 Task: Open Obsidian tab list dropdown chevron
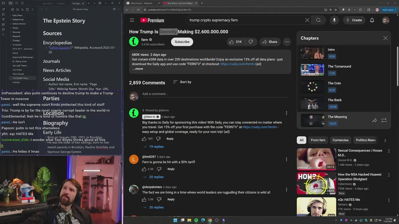coord(94,3)
